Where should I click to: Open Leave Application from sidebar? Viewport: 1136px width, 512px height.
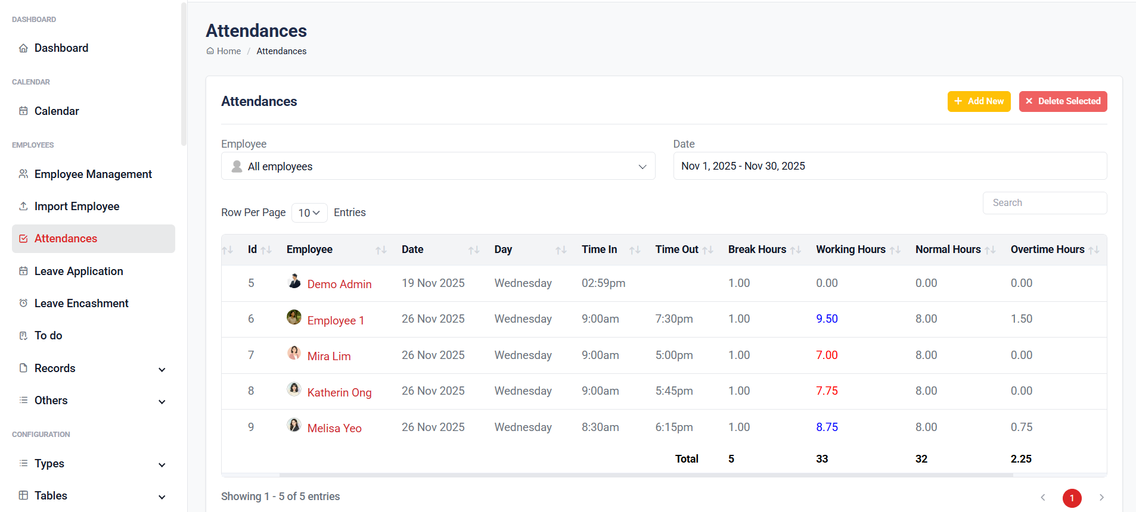[x=79, y=271]
